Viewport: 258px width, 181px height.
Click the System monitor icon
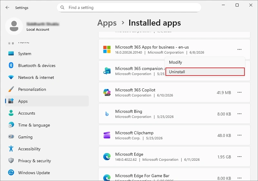pos(11,53)
